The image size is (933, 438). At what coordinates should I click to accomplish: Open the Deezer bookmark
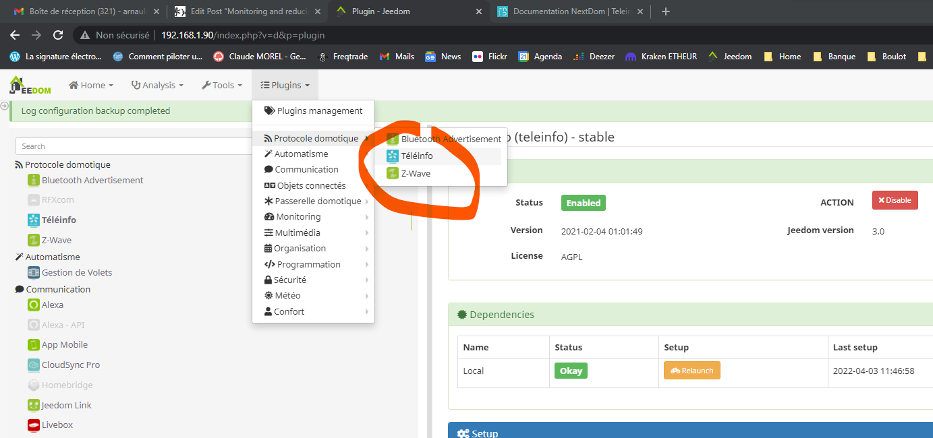point(594,57)
